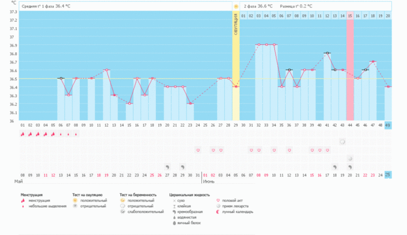Viewport: 407px width, 235px height.
Task: Select highlighted cycle day 49 on the axis
Action: pyautogui.click(x=388, y=125)
